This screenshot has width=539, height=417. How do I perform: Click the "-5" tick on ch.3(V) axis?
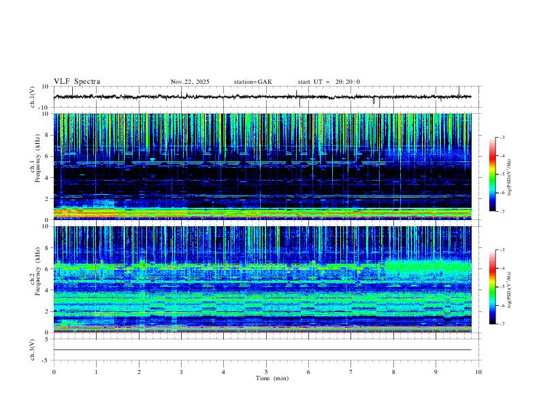(46, 360)
